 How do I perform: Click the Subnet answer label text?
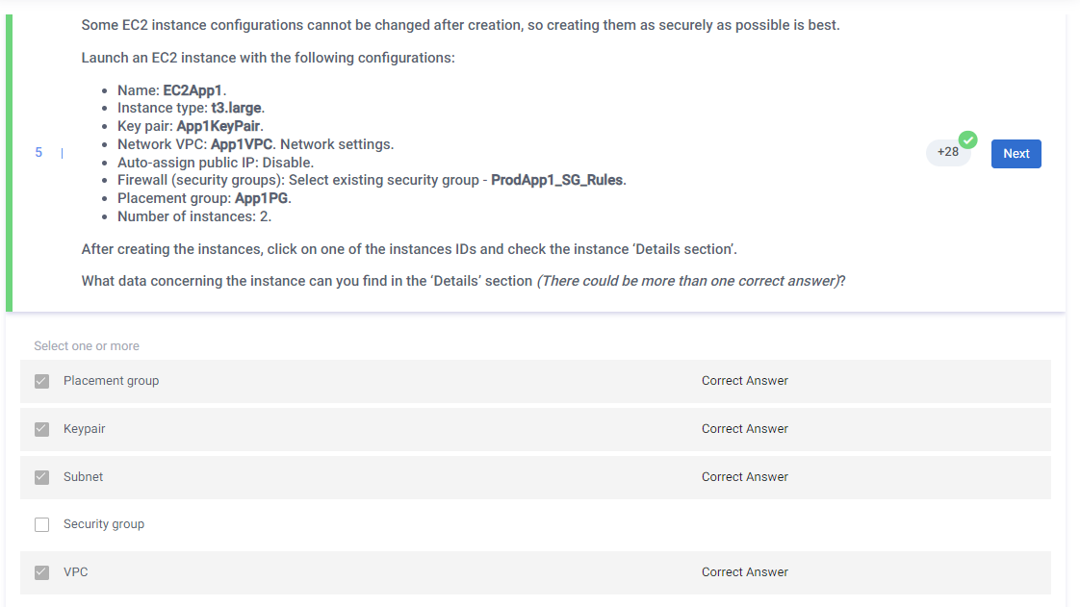(83, 477)
